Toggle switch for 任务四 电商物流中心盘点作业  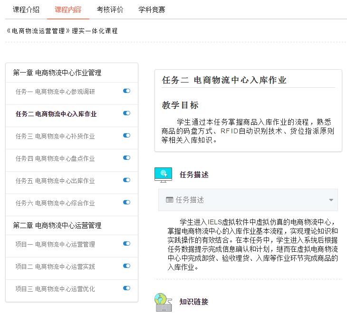coord(126,158)
